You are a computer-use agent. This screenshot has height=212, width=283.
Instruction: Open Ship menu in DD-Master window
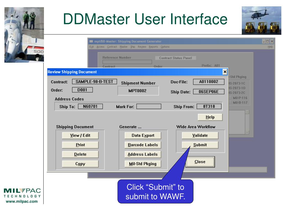coord(133,47)
